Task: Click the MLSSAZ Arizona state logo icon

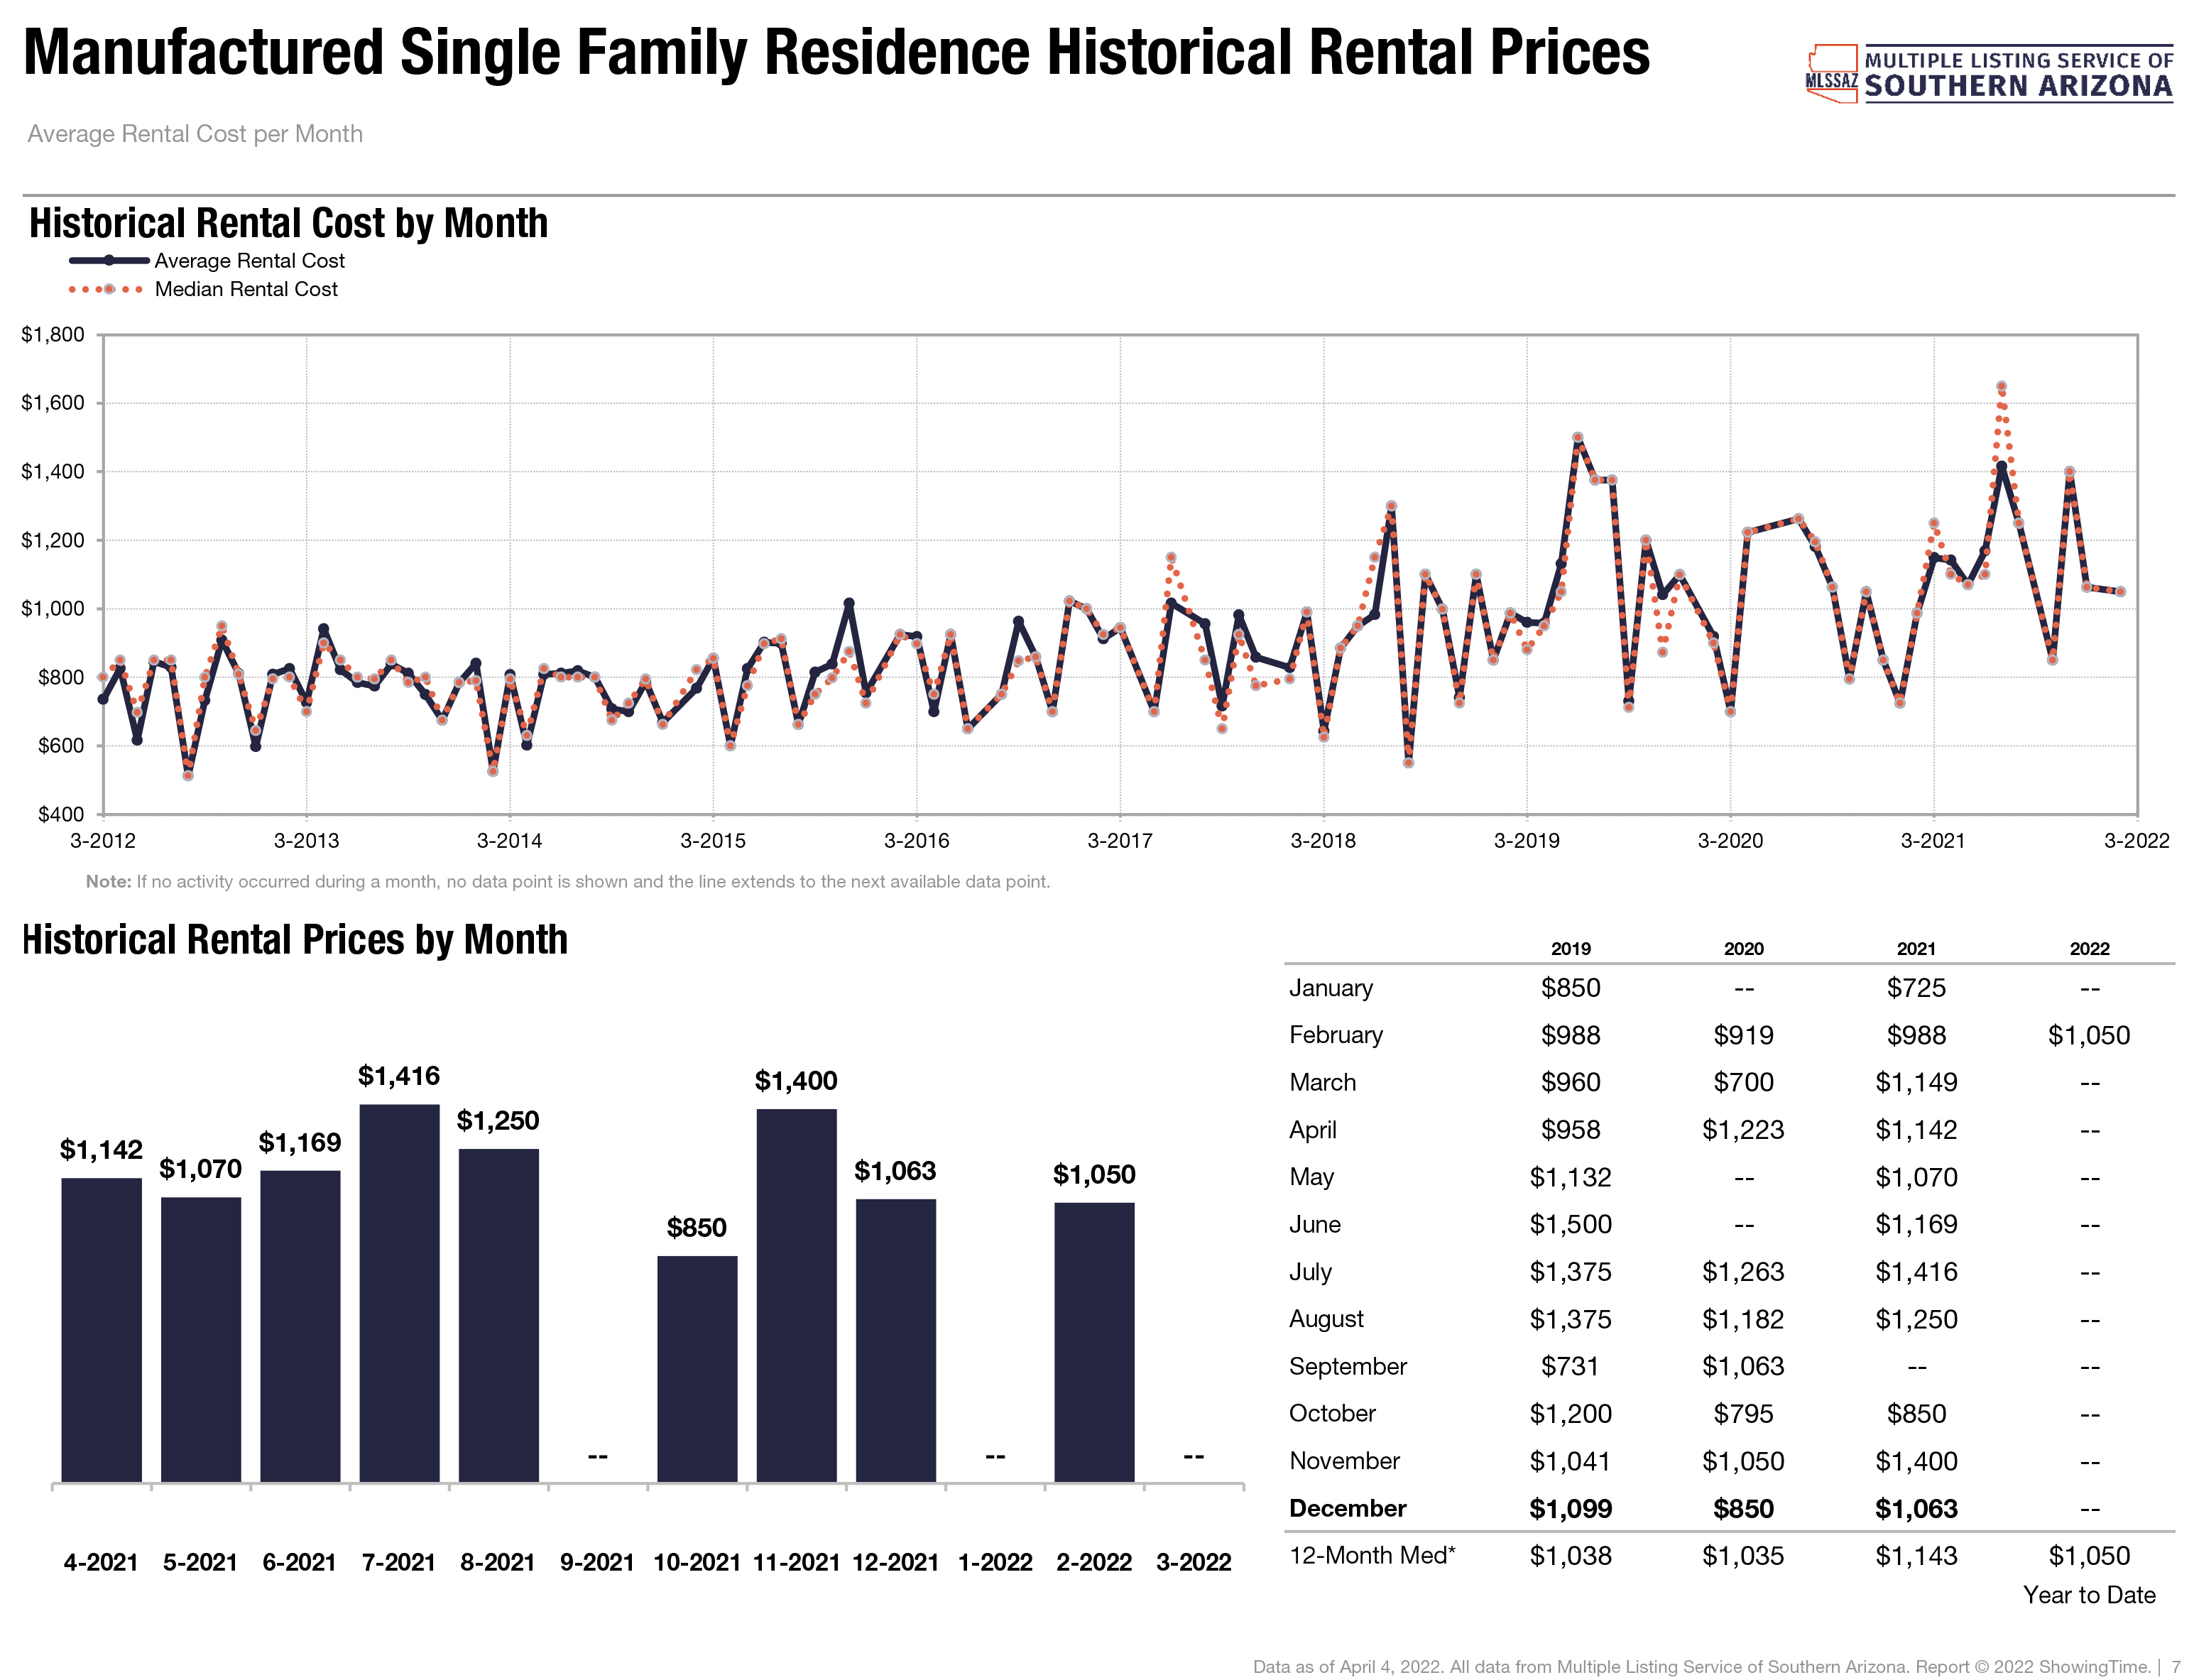Action: (x=1831, y=73)
